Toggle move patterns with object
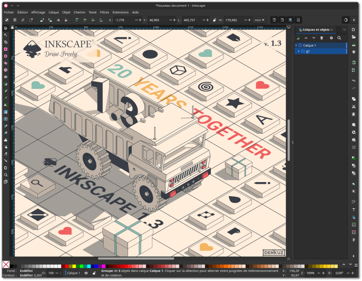This screenshot has height=281, width=362. tap(298, 20)
